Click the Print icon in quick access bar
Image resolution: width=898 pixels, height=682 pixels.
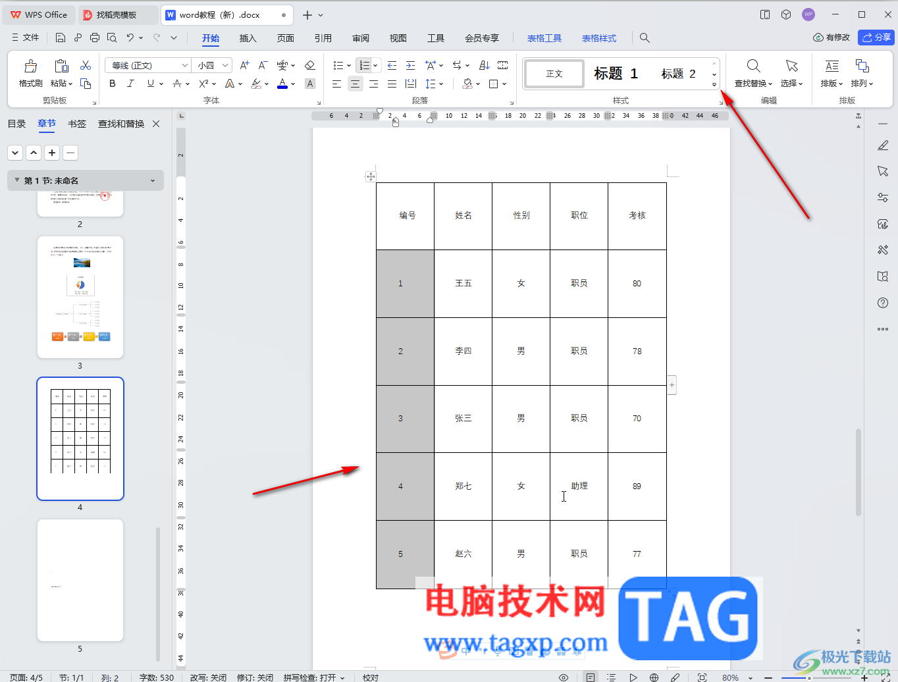point(95,38)
